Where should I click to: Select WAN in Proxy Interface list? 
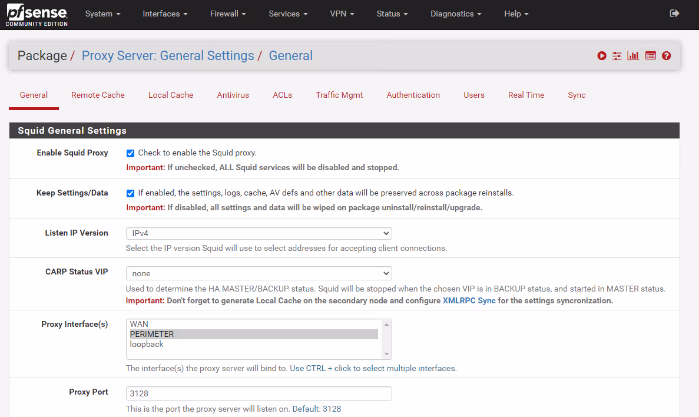(x=140, y=324)
